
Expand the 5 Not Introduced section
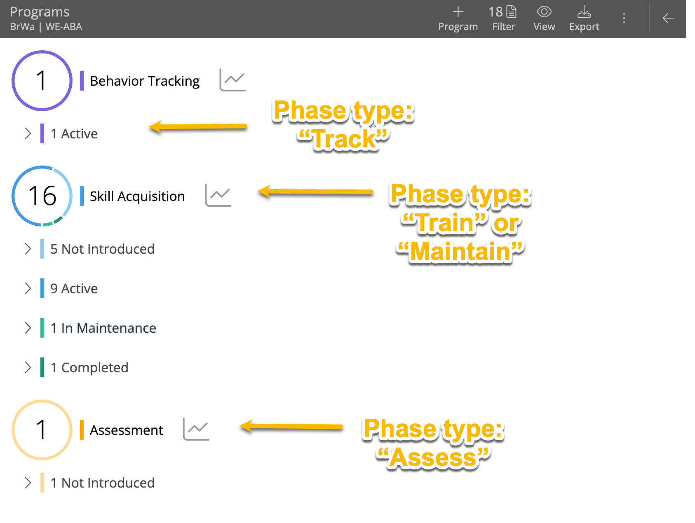(x=28, y=248)
